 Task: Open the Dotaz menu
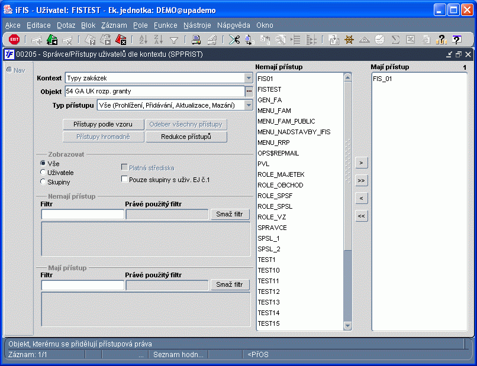click(x=66, y=25)
